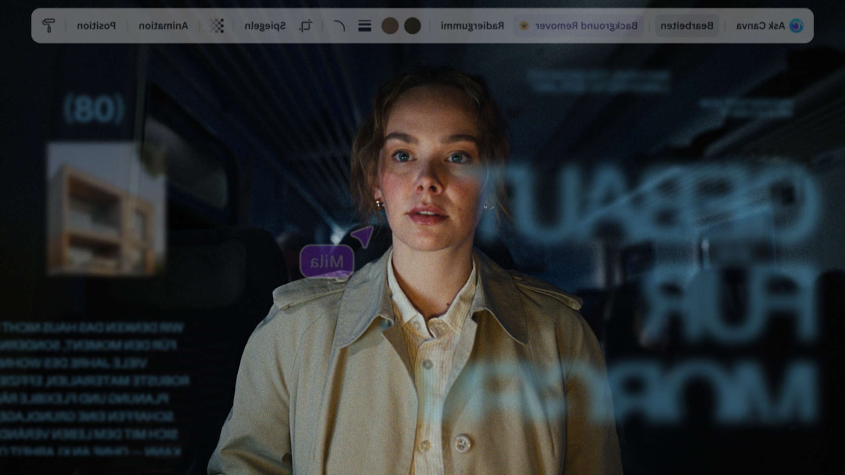This screenshot has width=845, height=475.
Task: Click the Ask Canva circular logo icon
Action: tap(796, 26)
